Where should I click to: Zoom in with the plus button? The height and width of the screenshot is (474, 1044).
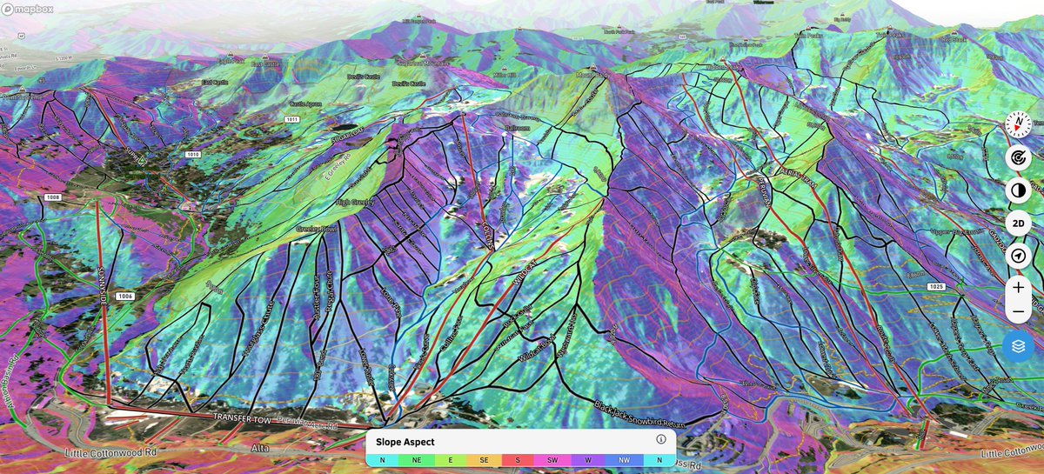[x=1018, y=287]
